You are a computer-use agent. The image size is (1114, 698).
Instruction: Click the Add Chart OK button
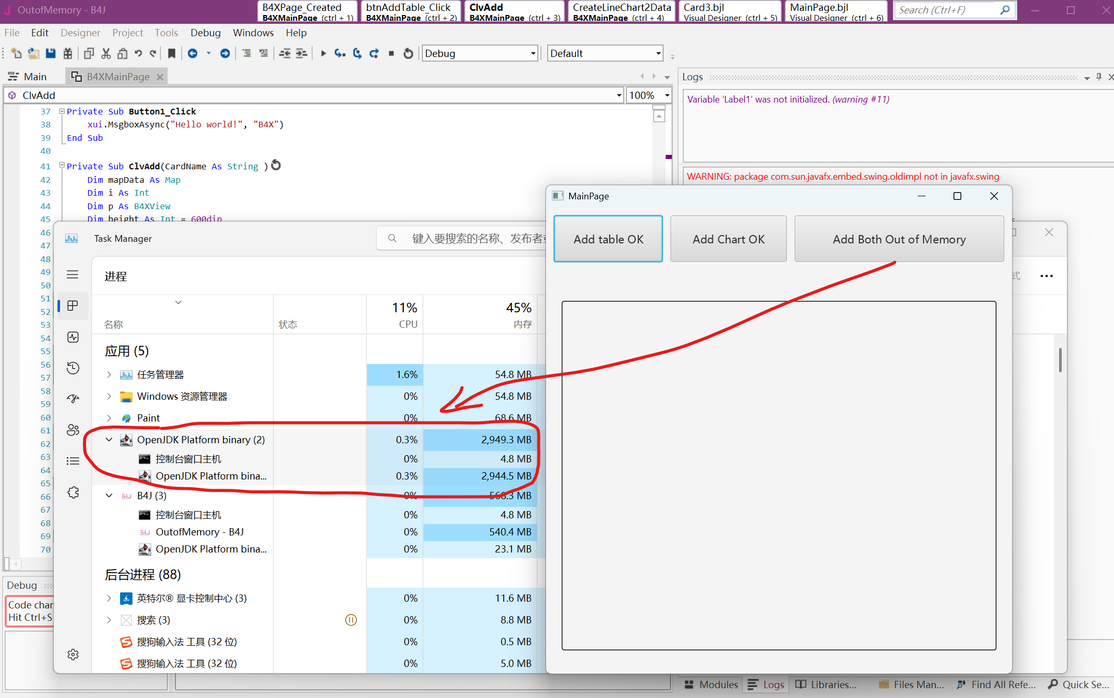pyautogui.click(x=728, y=239)
